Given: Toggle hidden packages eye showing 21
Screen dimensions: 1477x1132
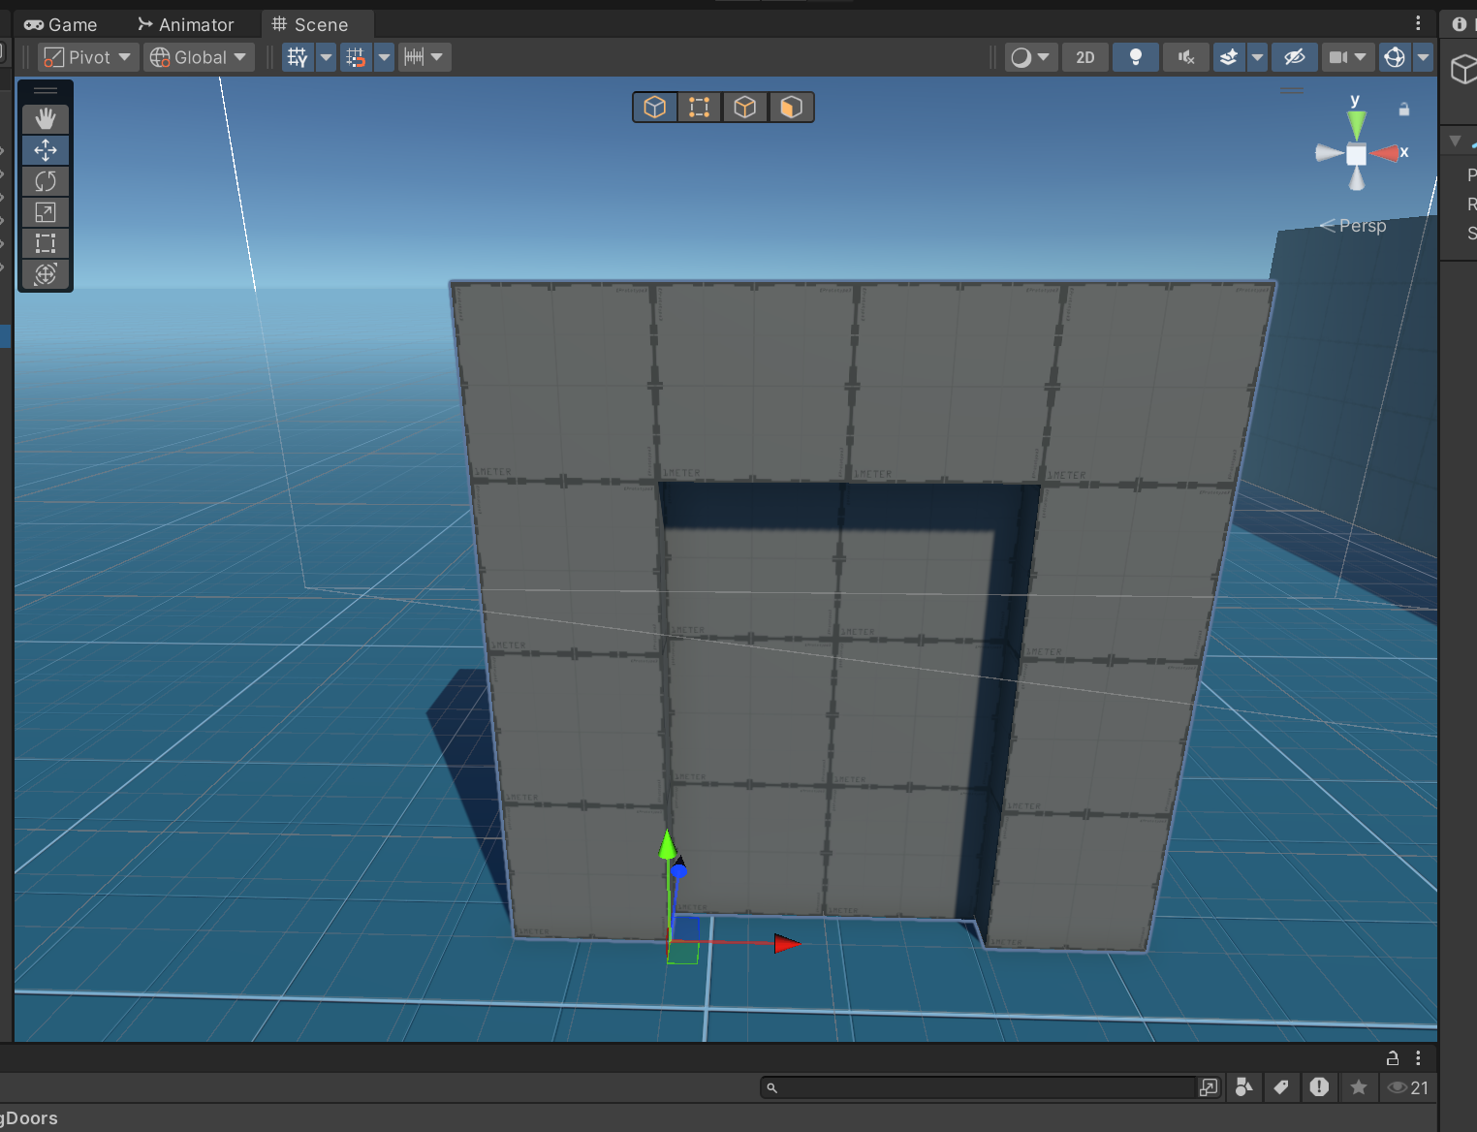Looking at the screenshot, I should (1408, 1087).
